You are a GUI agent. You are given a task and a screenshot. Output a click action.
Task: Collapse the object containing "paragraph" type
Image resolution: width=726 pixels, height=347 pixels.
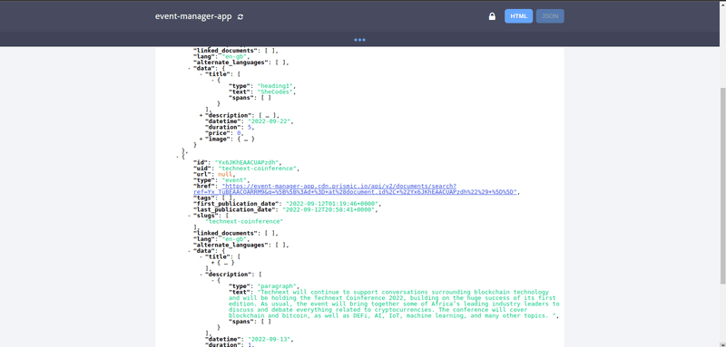pos(212,281)
